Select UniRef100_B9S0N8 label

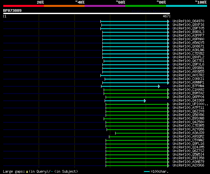(x=188, y=119)
